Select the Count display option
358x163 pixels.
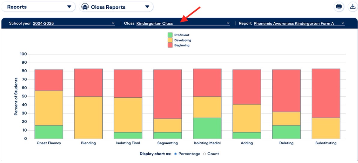point(205,154)
